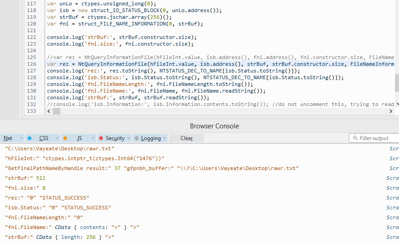Open source link of fni.size message
The width and height of the screenshot is (399, 242).
pos(392,188)
